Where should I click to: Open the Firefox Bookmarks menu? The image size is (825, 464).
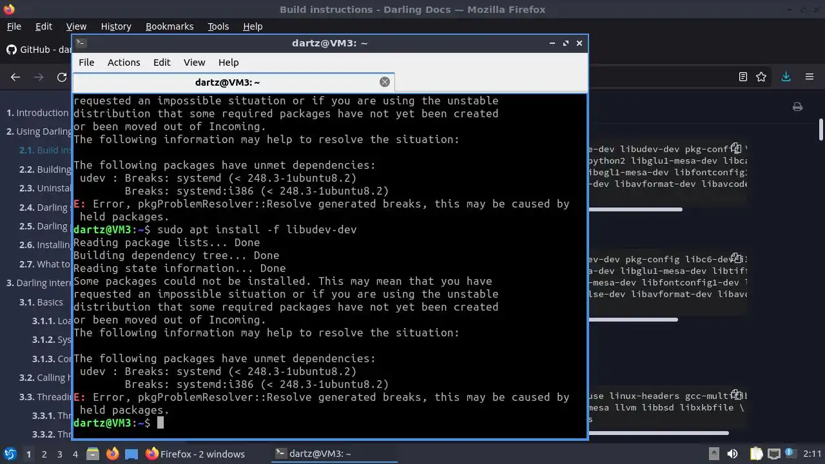click(170, 26)
